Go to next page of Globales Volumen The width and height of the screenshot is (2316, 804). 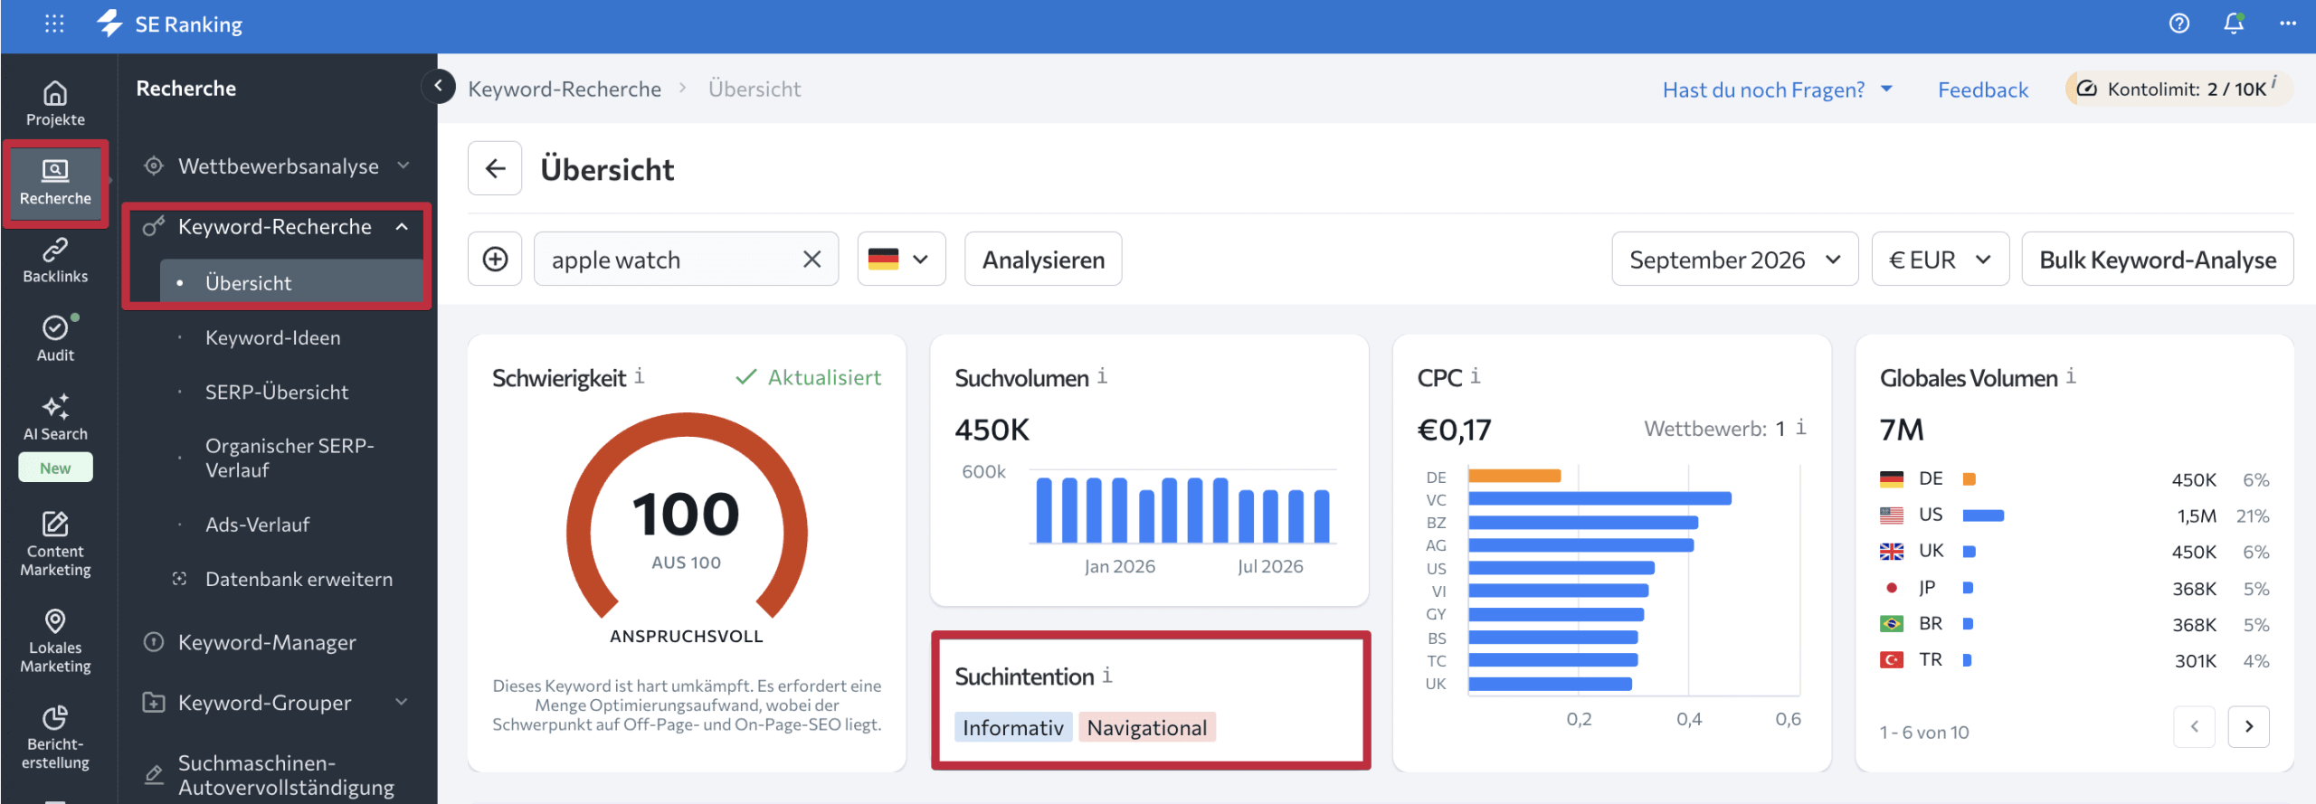[2248, 726]
